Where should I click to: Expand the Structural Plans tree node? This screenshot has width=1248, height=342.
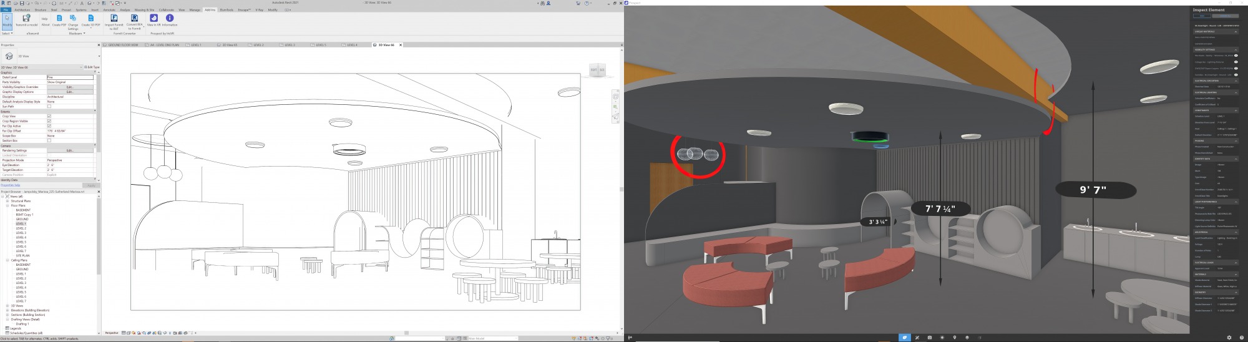click(x=7, y=201)
